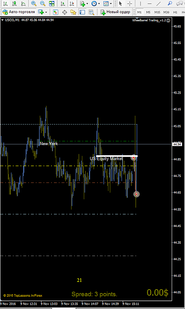185x309 pixels.
Task: Switch chart to line chart type
Action: point(23,3)
